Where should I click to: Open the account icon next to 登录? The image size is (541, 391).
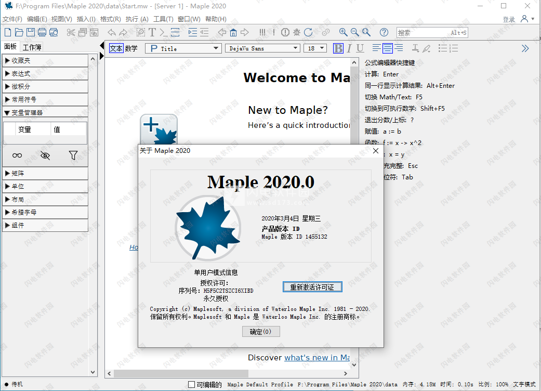(524, 19)
